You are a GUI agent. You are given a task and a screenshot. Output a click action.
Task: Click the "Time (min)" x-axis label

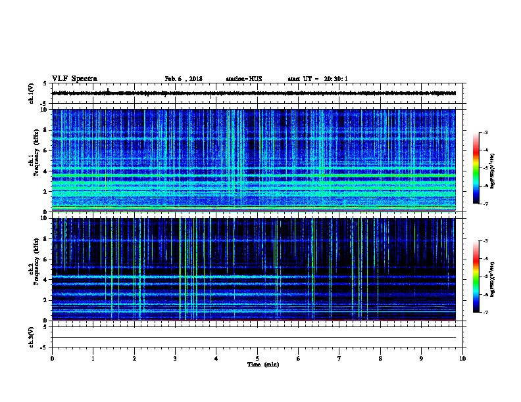click(x=263, y=365)
